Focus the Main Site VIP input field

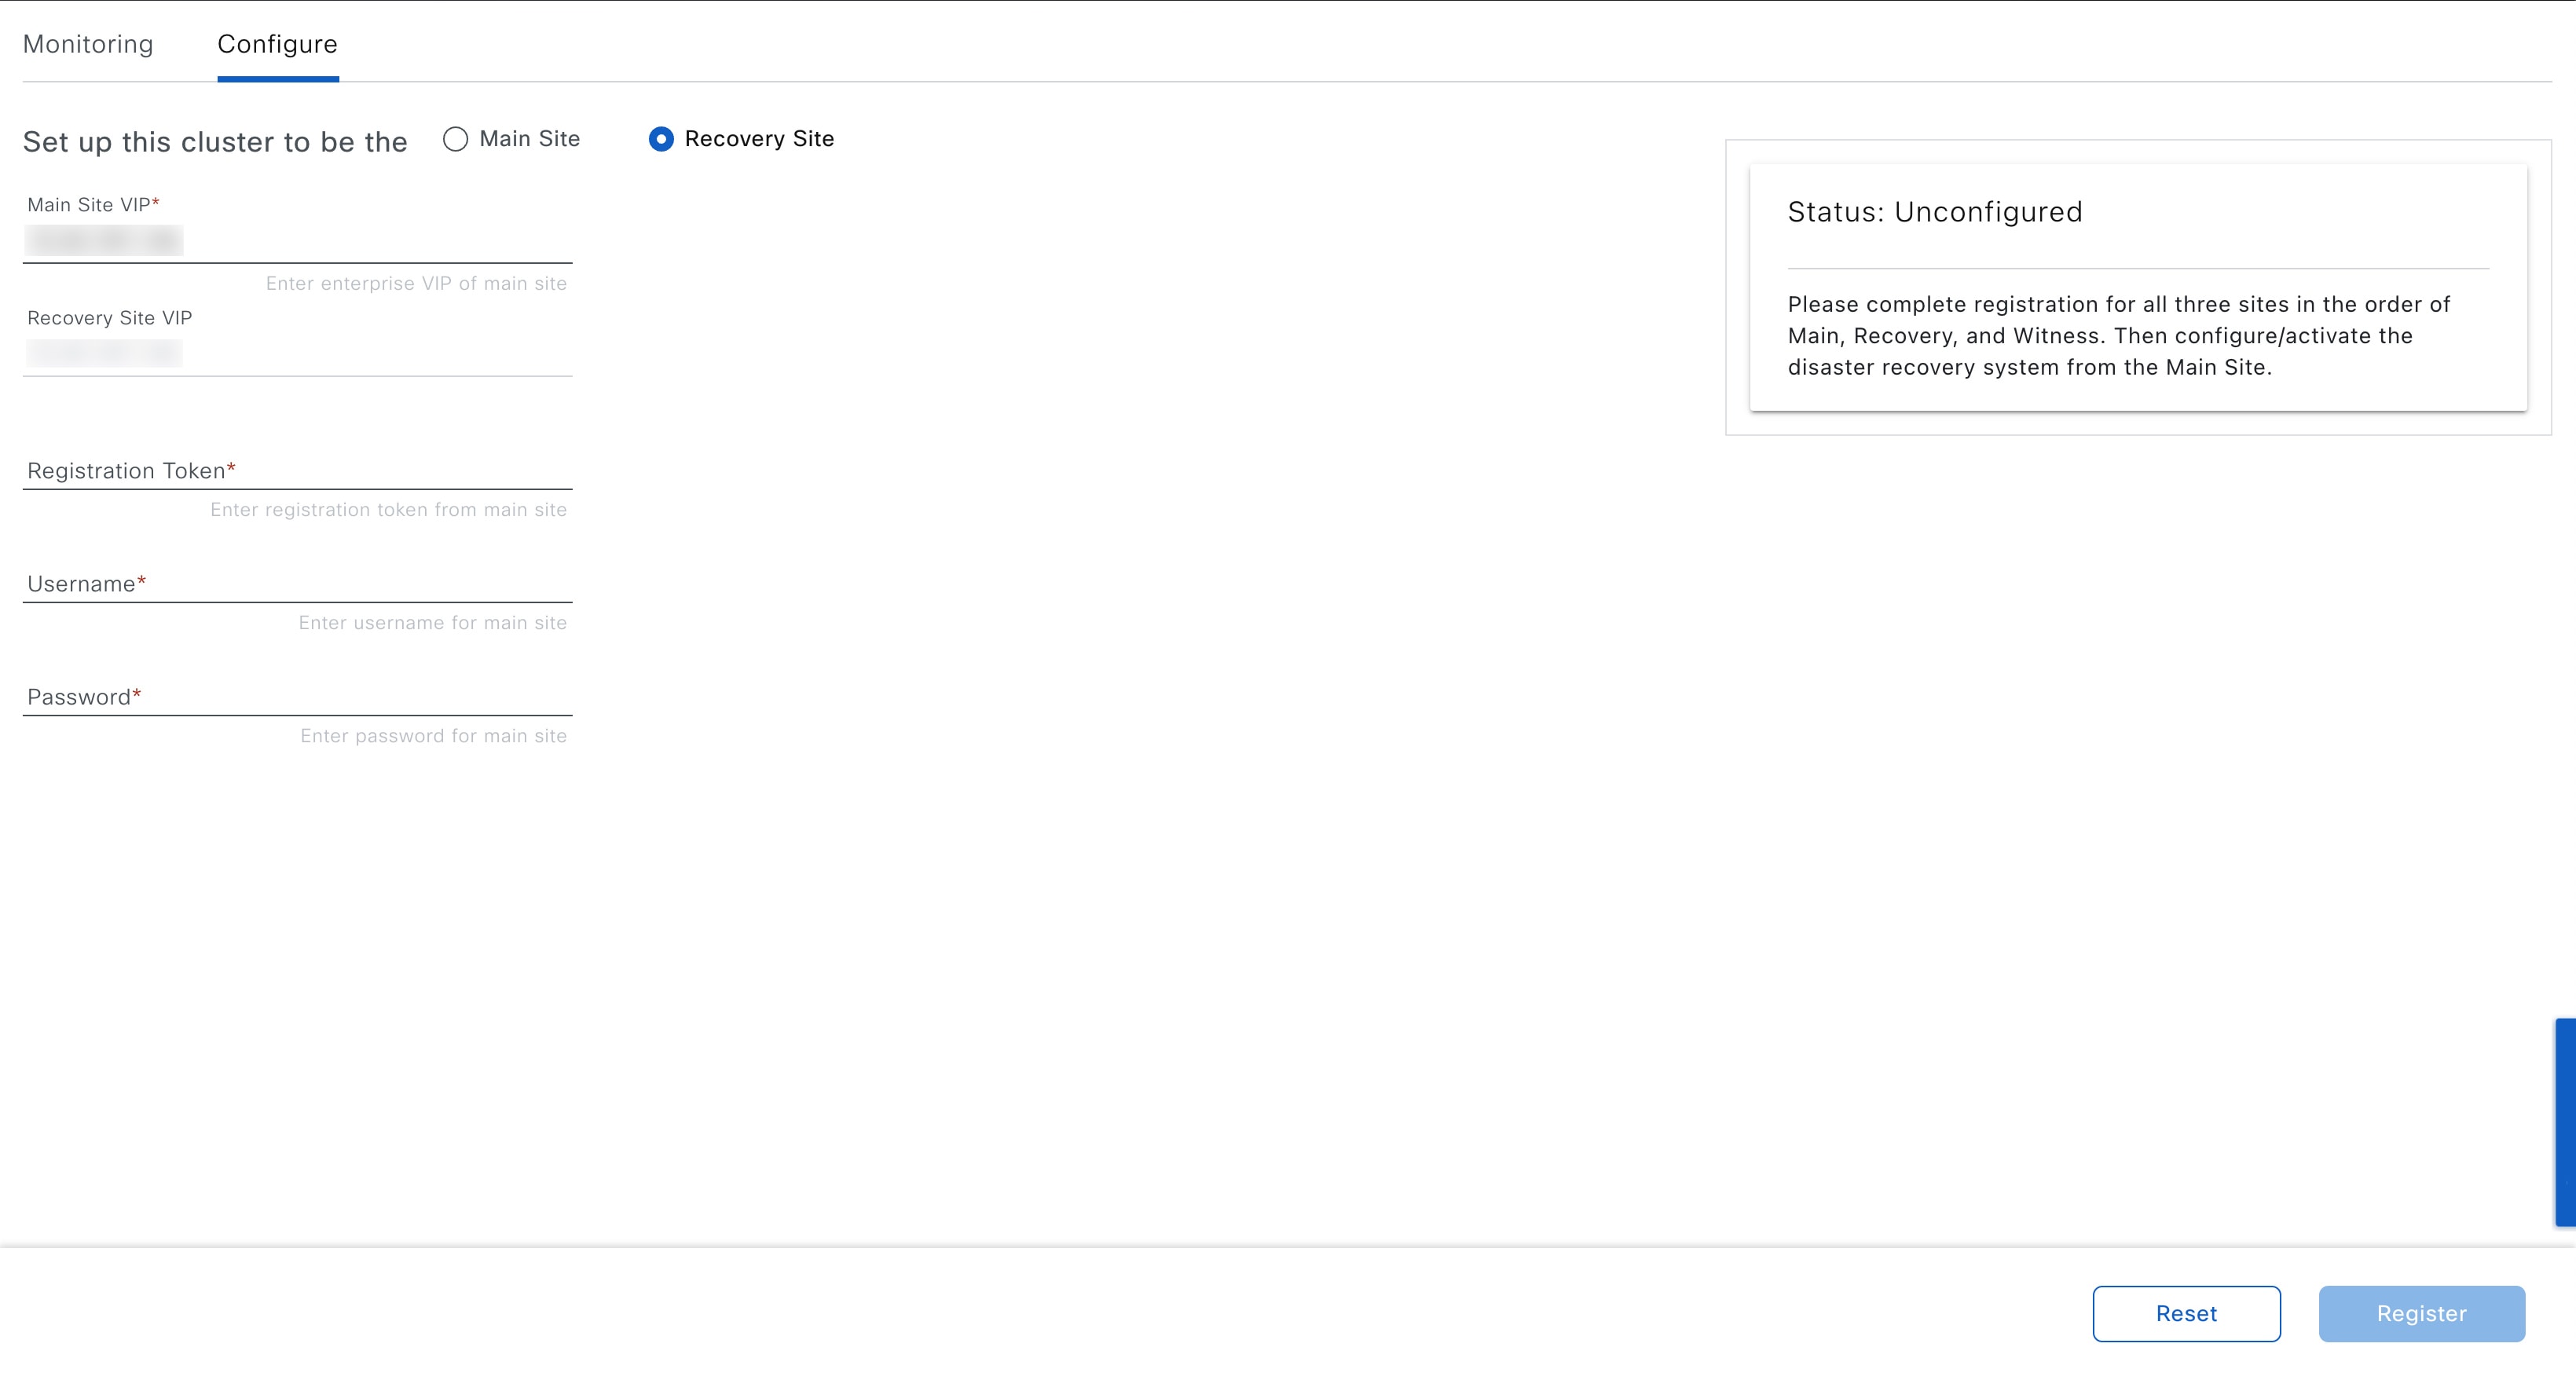coord(297,241)
